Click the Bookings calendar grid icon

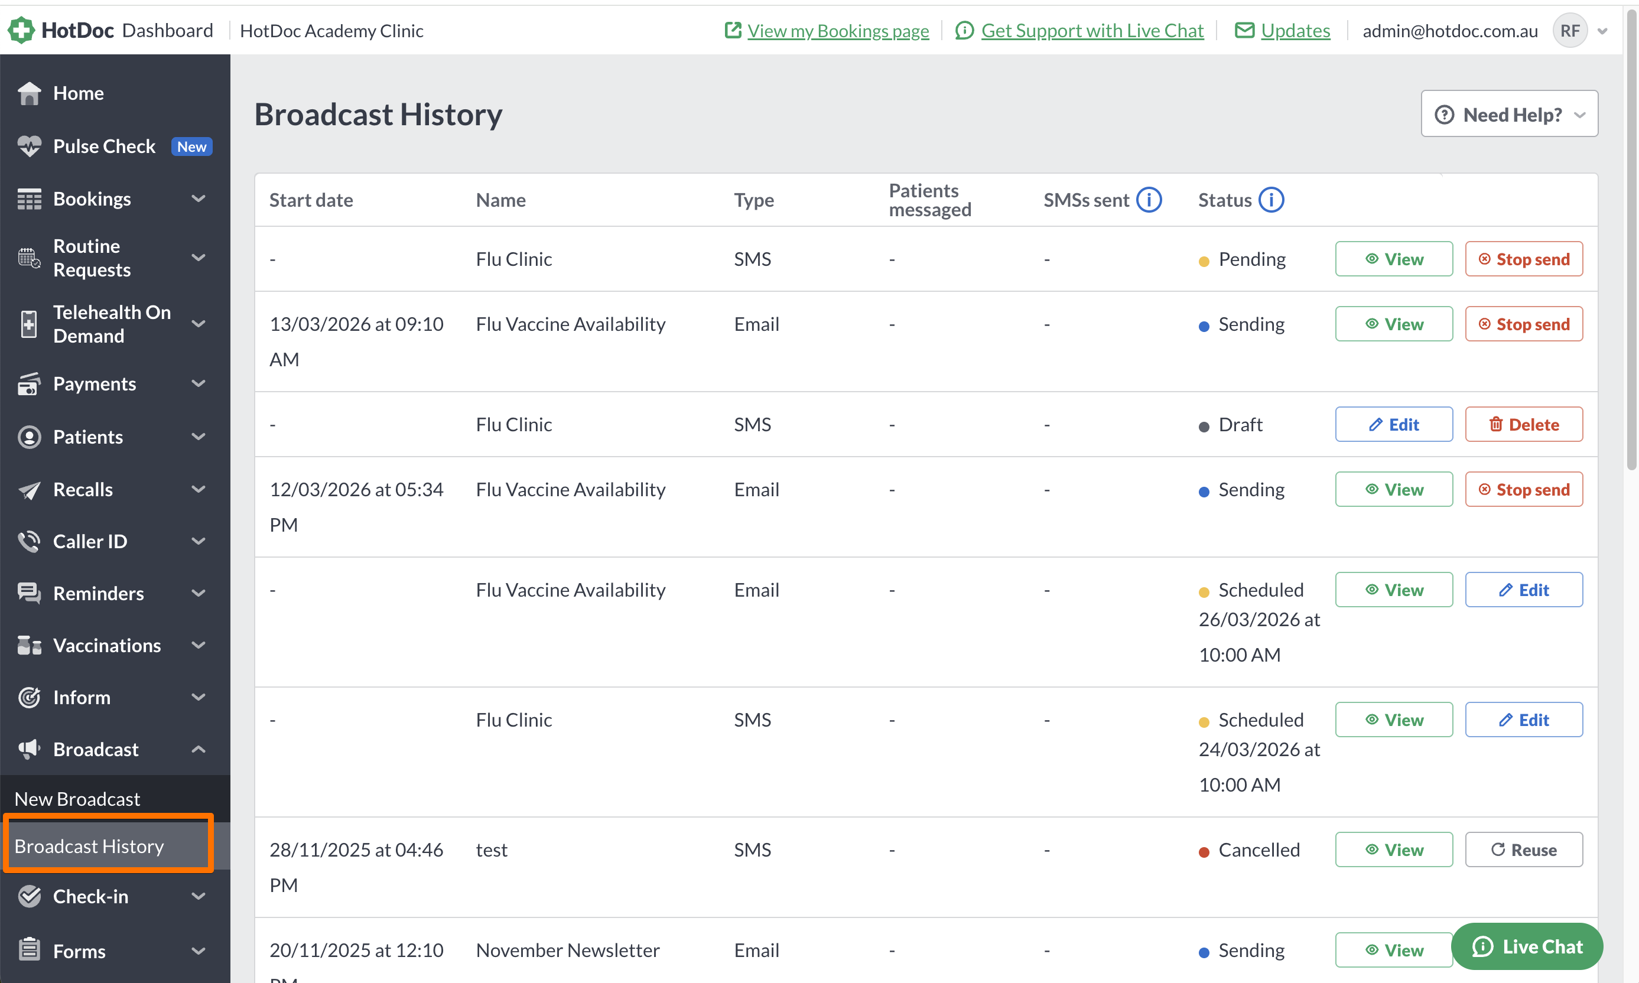[29, 198]
